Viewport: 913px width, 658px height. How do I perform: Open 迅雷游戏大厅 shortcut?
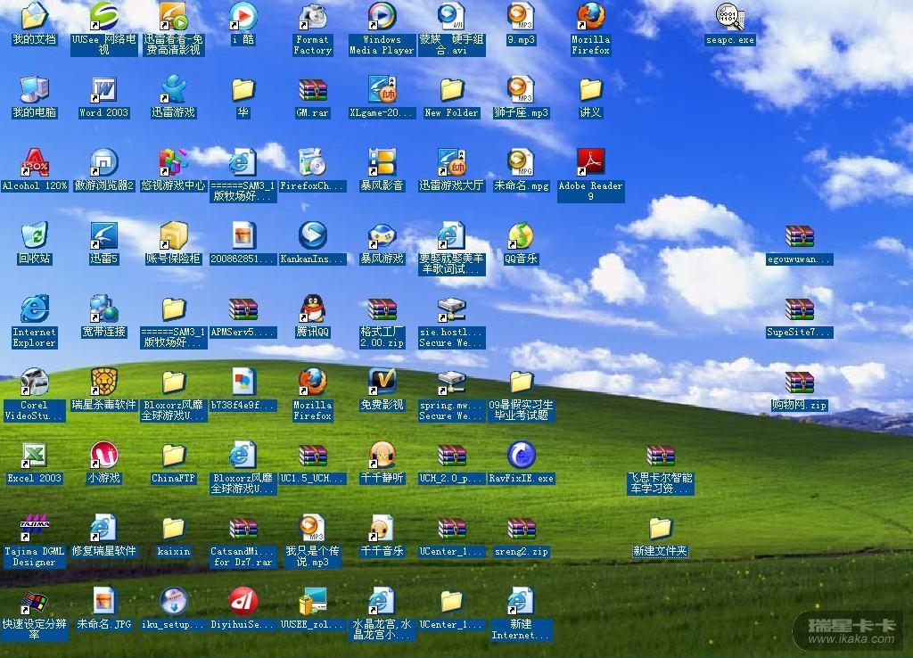pyautogui.click(x=452, y=162)
